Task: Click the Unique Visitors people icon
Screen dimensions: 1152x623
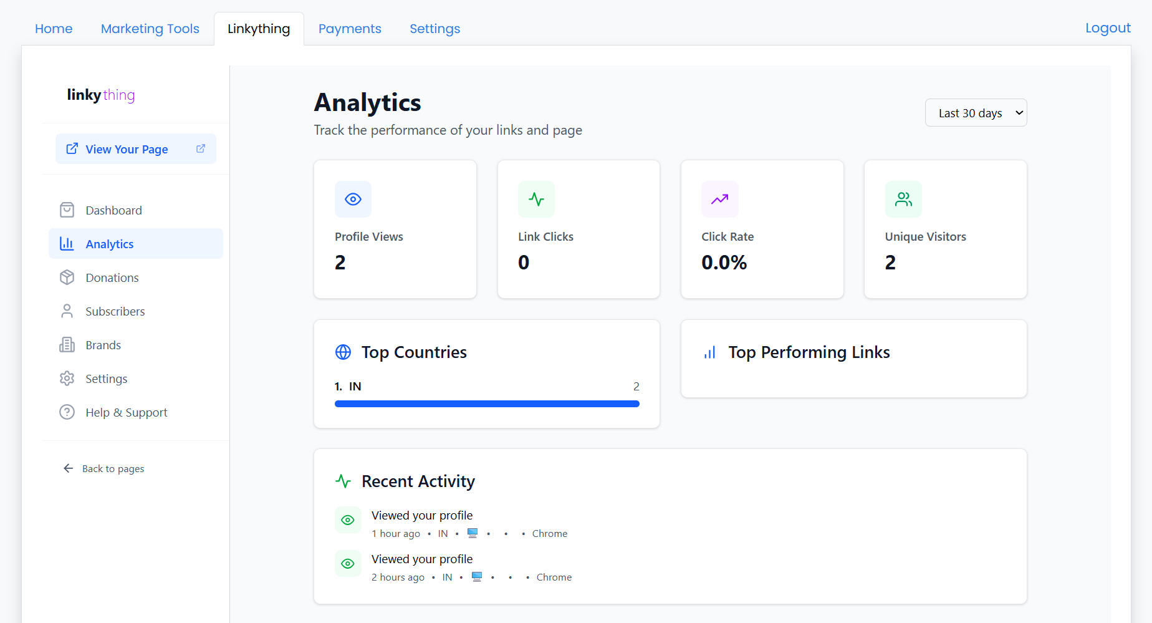Action: click(903, 200)
